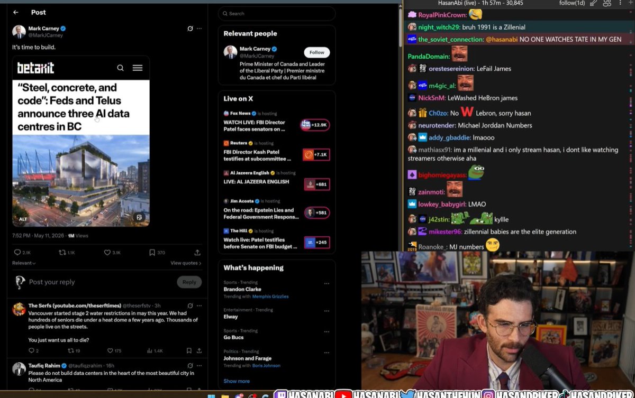Click the image edit icon on the post image
Screen dimensions: 635x398
click(x=139, y=217)
